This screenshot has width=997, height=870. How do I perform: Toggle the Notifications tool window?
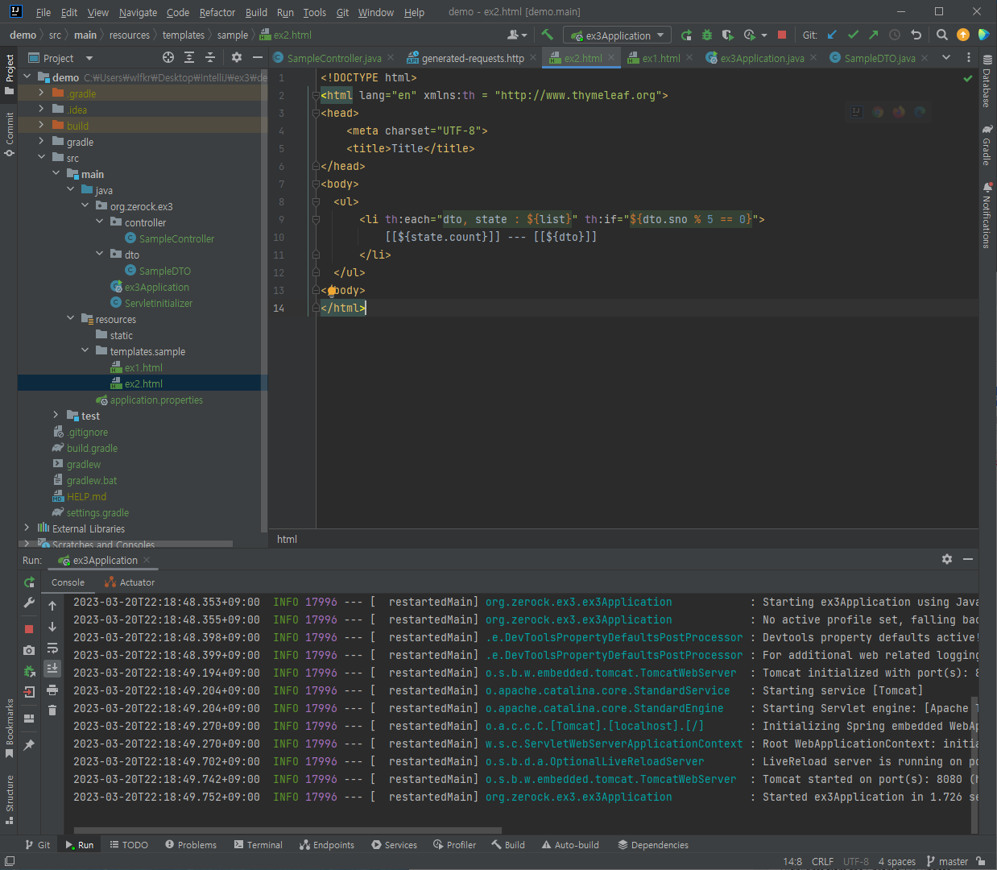[987, 216]
